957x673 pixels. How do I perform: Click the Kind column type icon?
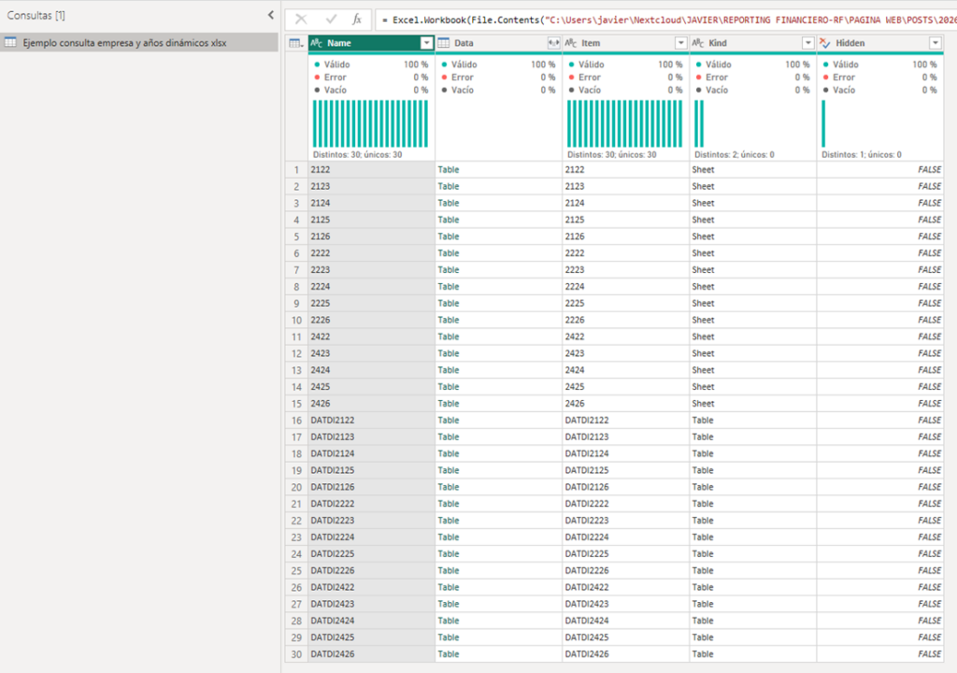coord(698,43)
